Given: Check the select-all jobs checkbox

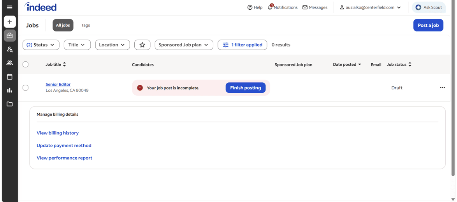Looking at the screenshot, I should click(26, 64).
